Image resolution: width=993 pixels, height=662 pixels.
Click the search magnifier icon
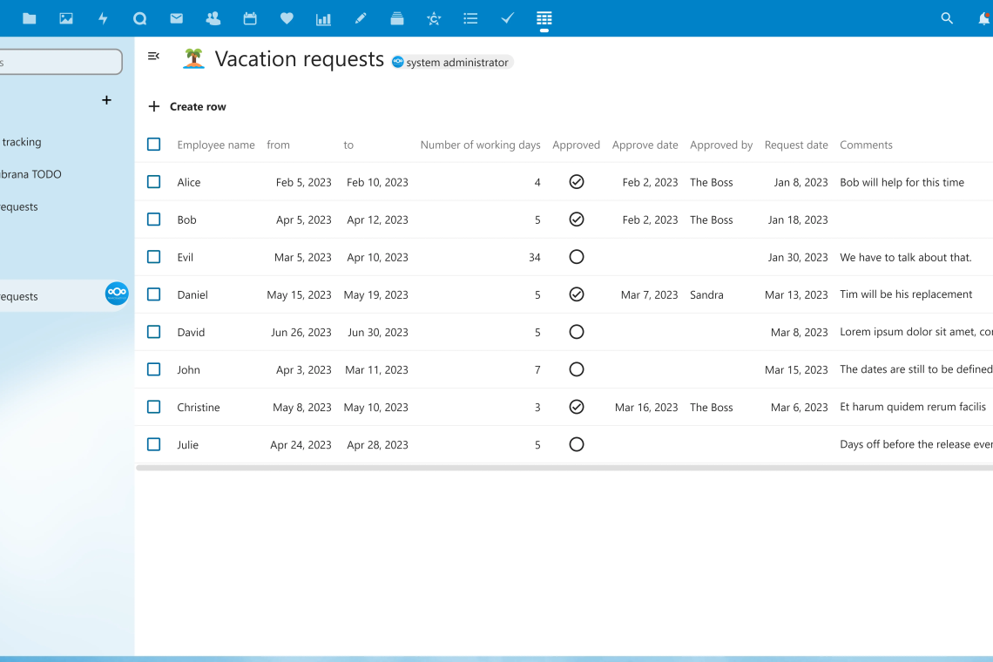click(947, 18)
